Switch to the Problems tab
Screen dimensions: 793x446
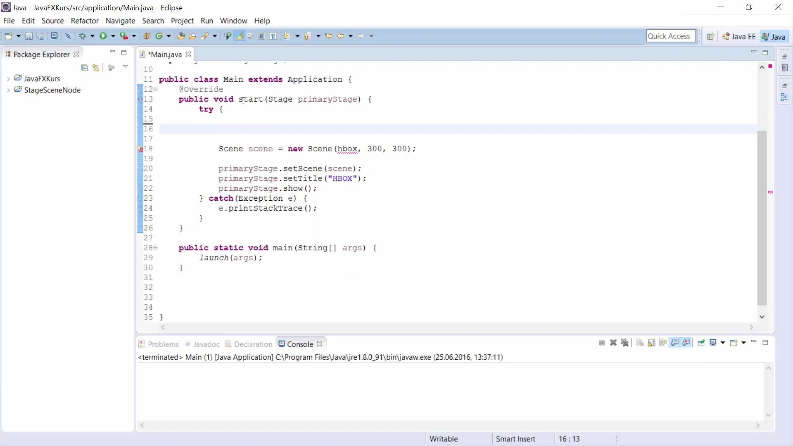(x=159, y=344)
